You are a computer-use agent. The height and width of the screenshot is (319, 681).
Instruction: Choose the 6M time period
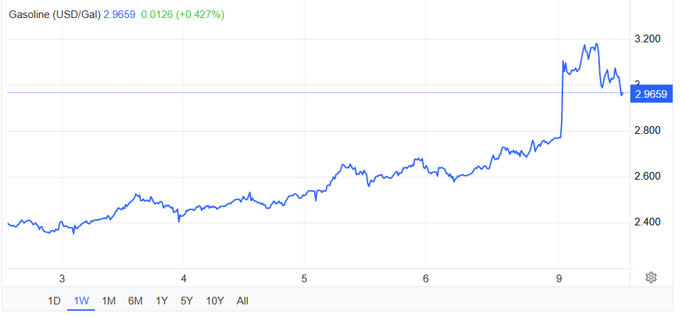[135, 300]
